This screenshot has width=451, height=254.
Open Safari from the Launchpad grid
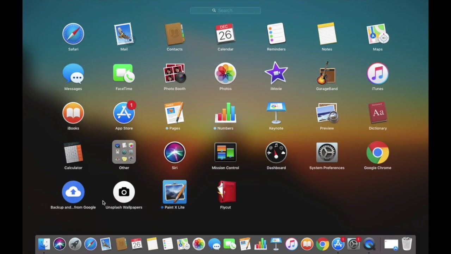(x=73, y=34)
